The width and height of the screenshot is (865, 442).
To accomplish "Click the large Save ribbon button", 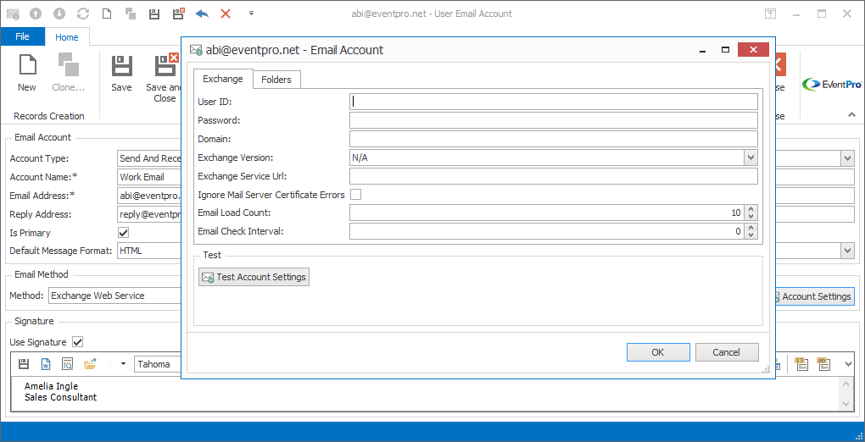I will (x=121, y=72).
